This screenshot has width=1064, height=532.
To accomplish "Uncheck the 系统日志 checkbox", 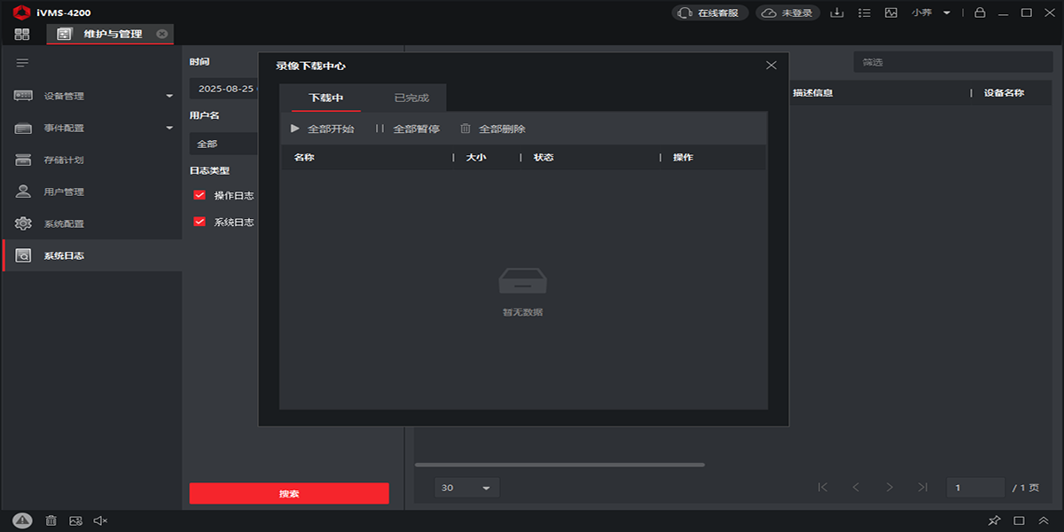I will click(x=199, y=222).
